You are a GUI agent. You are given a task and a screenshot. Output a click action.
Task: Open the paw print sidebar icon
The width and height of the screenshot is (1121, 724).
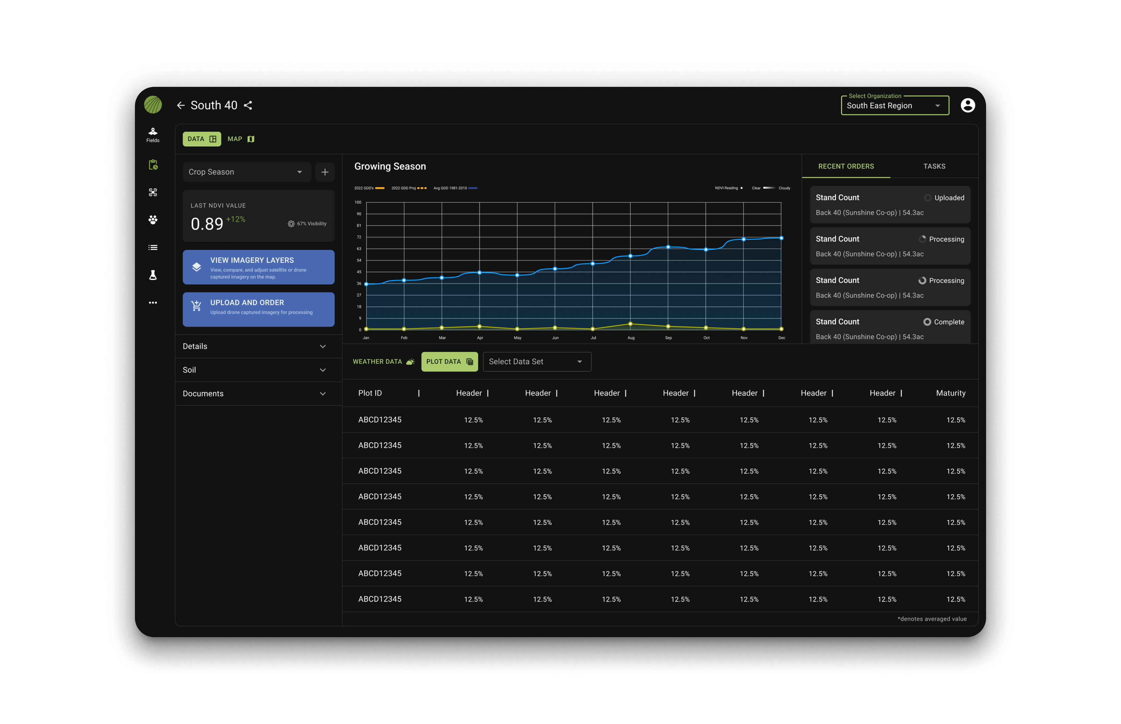[153, 220]
